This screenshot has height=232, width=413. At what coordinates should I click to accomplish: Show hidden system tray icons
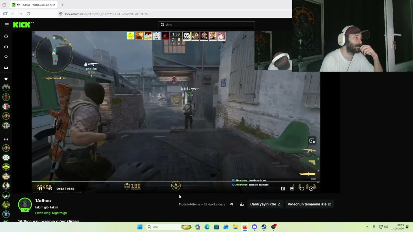[367, 227]
